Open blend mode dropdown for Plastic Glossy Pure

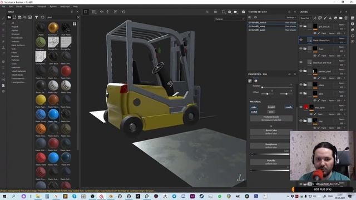coord(342,38)
